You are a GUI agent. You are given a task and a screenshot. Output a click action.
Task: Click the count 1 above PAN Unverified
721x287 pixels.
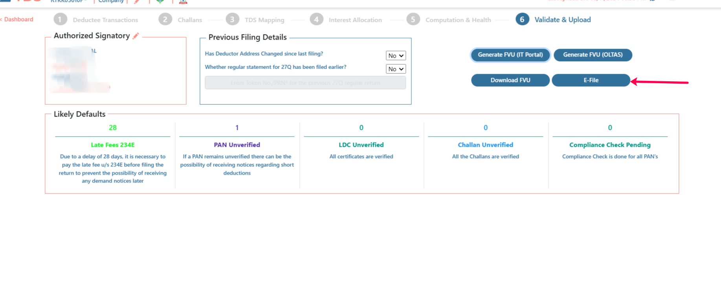pyautogui.click(x=237, y=128)
